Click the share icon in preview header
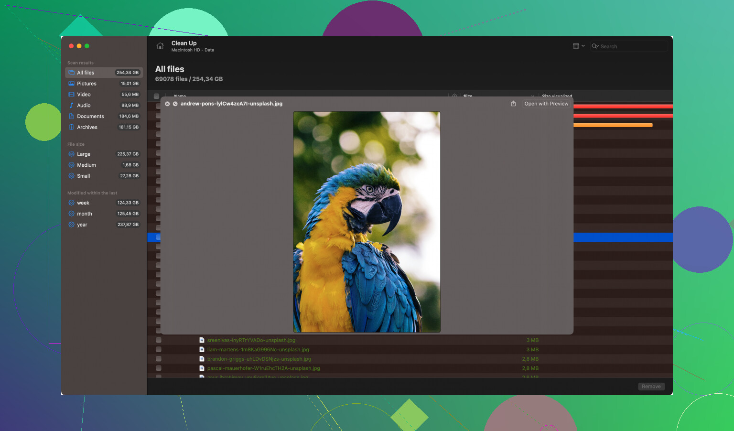 [x=513, y=104]
